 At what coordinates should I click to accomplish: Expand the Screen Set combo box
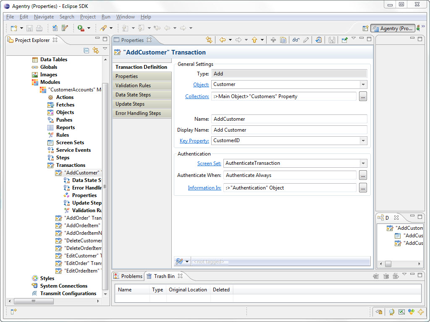(363, 163)
